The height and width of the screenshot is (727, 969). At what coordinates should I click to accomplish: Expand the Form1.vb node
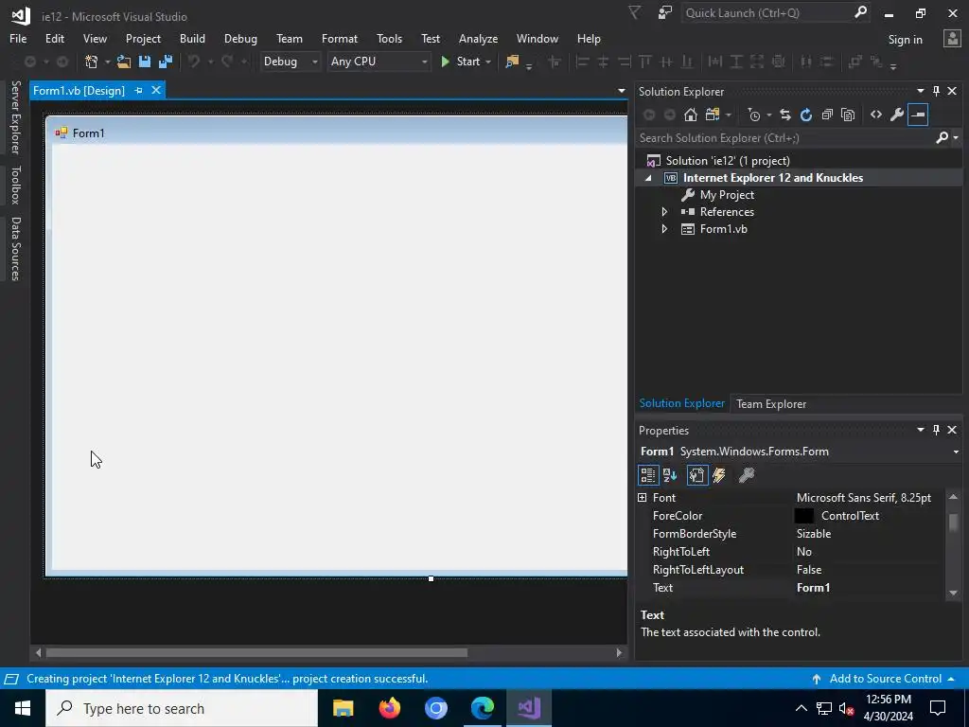(664, 229)
